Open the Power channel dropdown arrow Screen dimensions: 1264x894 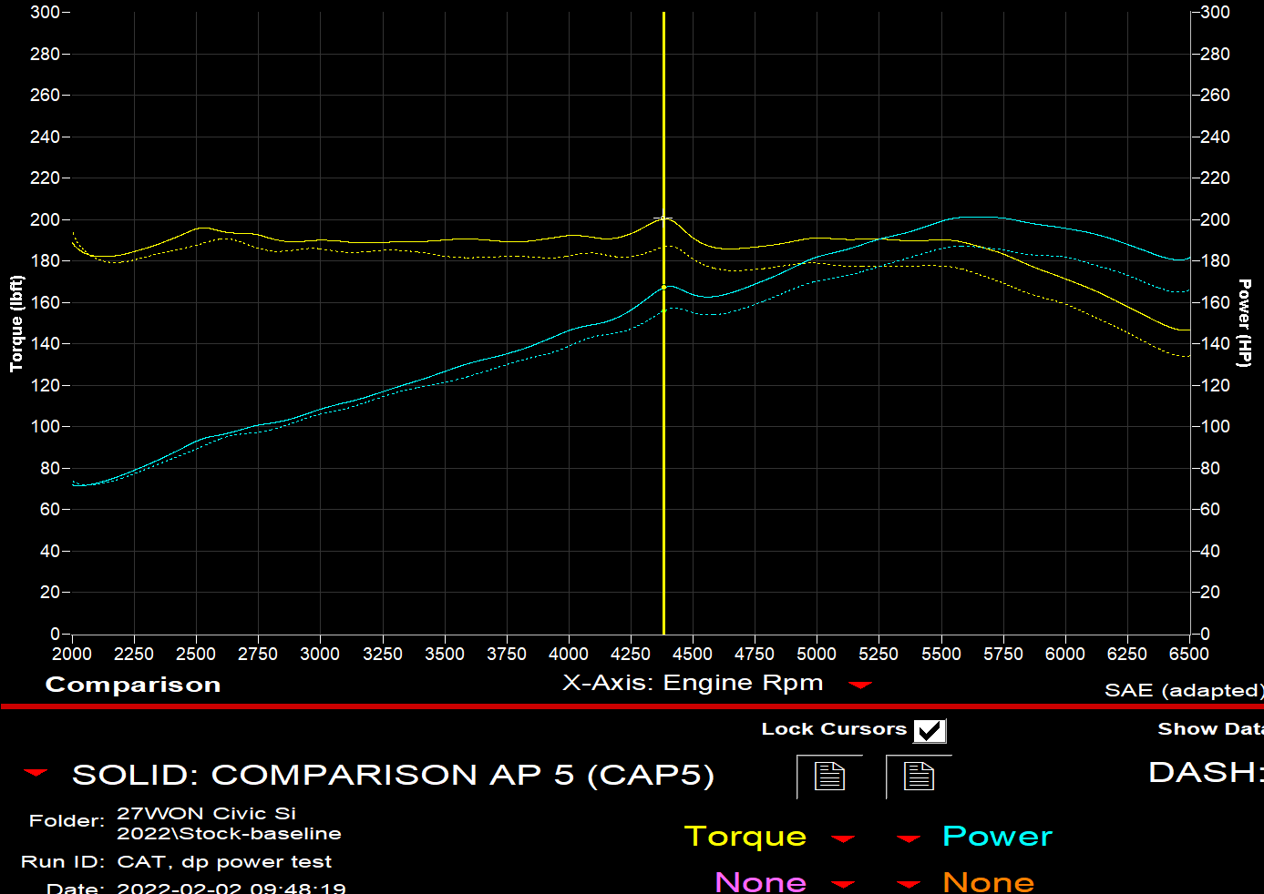click(909, 838)
